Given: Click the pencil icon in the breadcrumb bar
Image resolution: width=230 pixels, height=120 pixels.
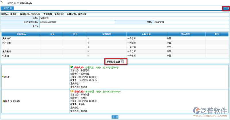Looking at the screenshot, I should [x=3, y=2].
